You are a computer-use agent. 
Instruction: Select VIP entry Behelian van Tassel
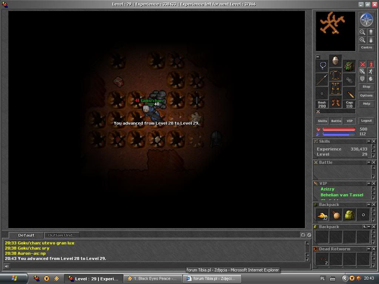342,195
